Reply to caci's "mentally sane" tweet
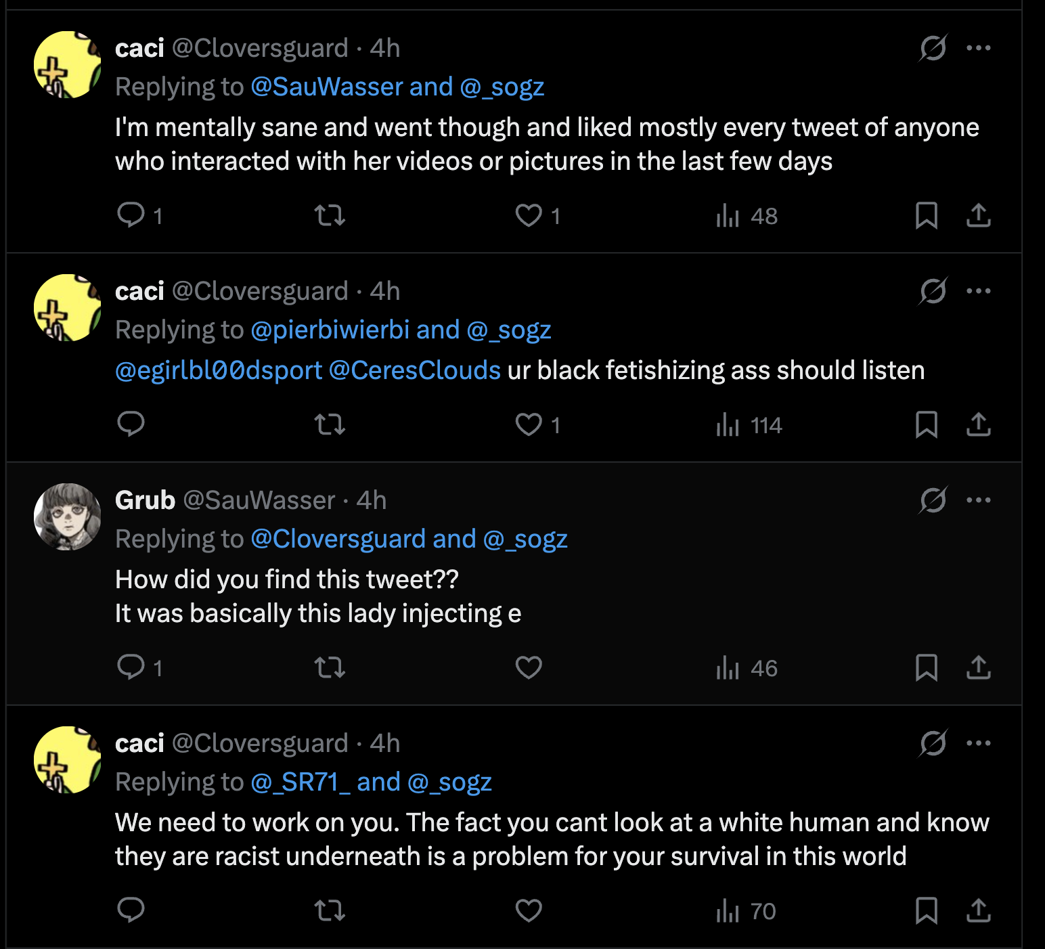The image size is (1045, 949). [x=131, y=215]
